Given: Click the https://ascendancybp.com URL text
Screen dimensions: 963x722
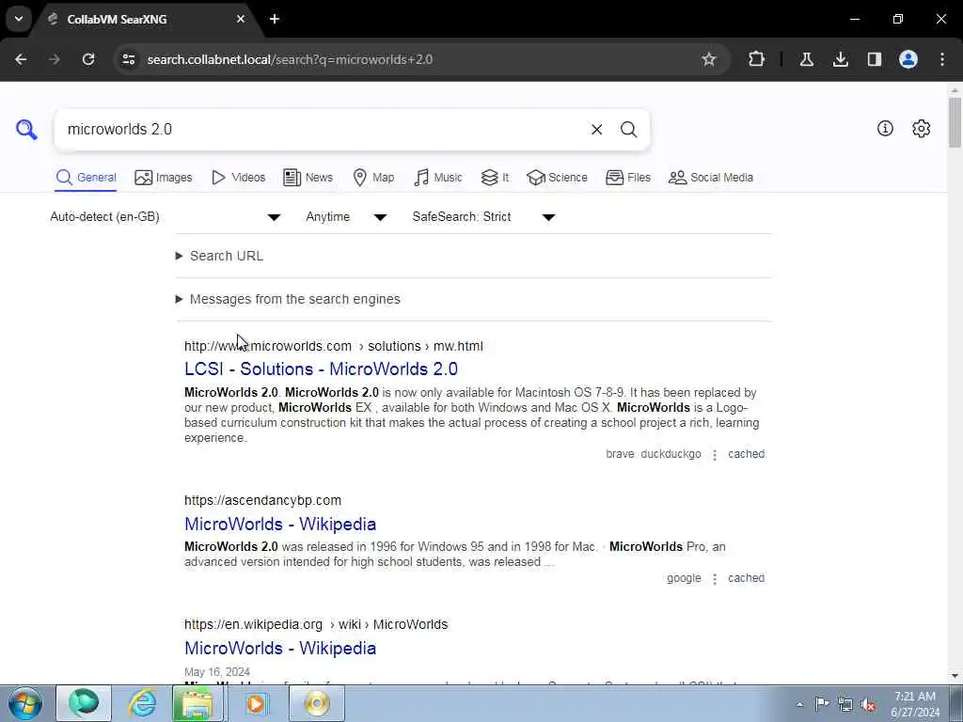Looking at the screenshot, I should click(x=263, y=500).
